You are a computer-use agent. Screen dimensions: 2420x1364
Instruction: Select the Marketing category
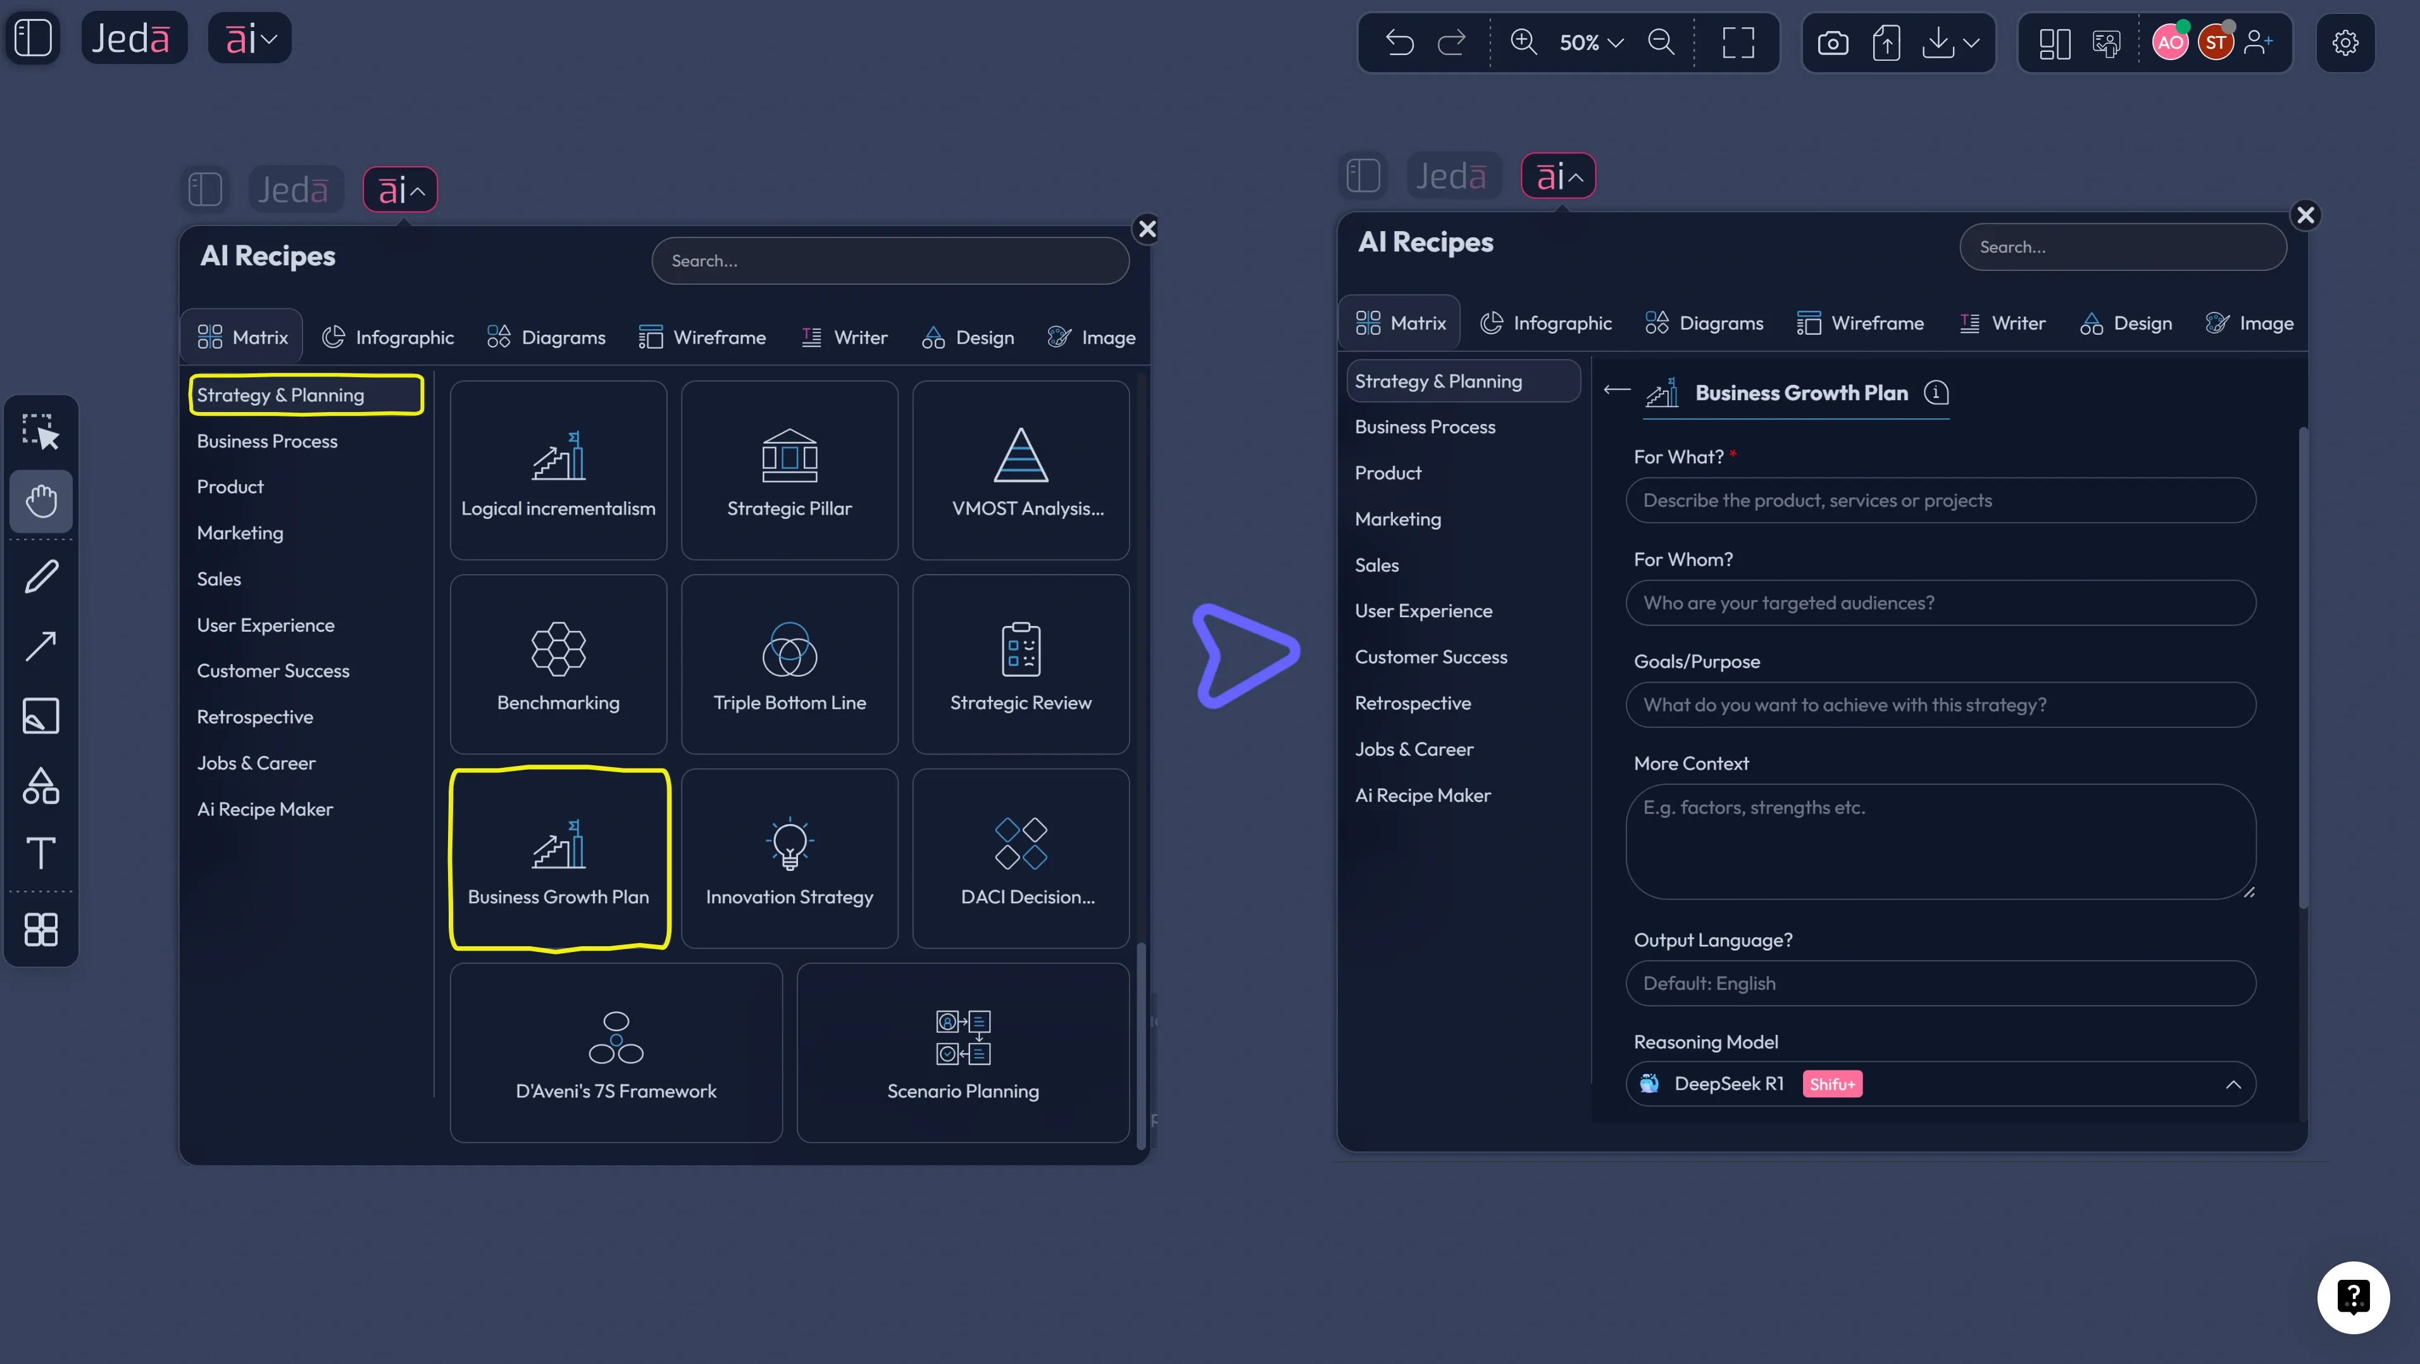coord(240,533)
